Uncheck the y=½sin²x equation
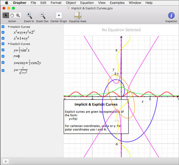Image resolution: width=179 pixels, height=165 pixels. point(3,50)
